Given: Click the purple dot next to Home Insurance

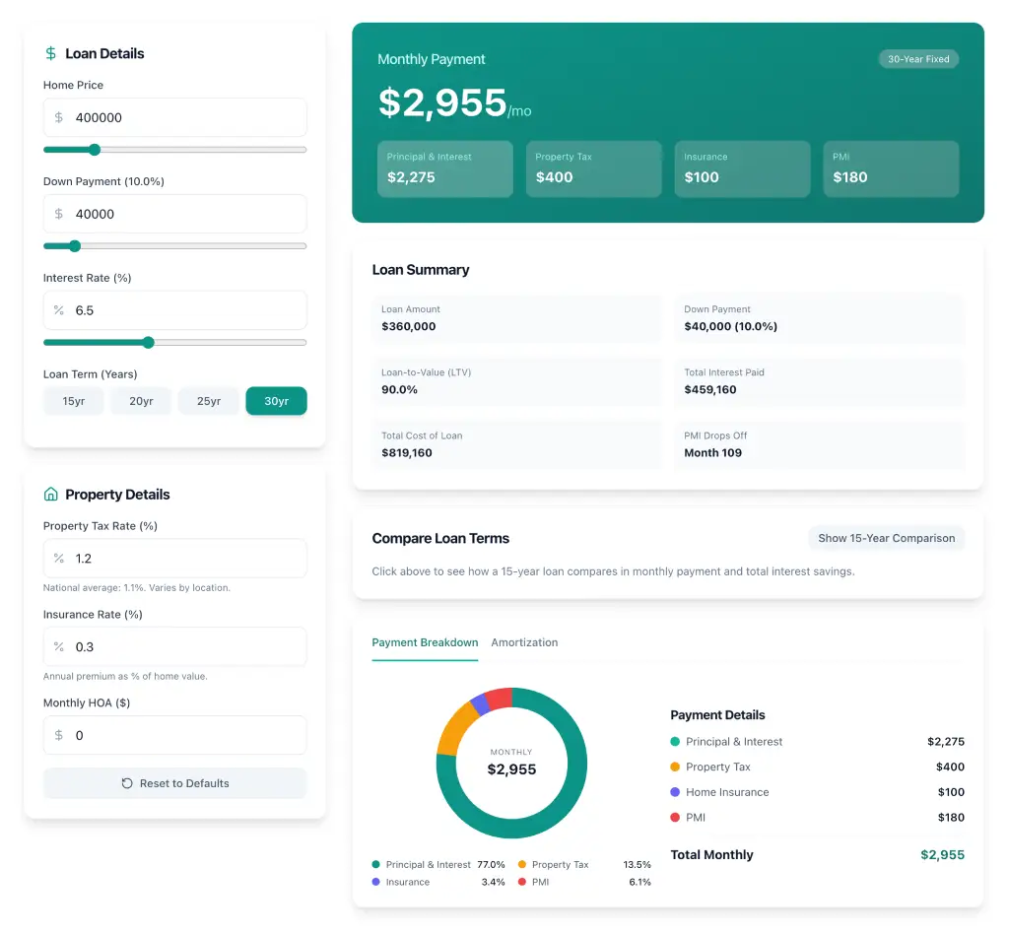Looking at the screenshot, I should point(675,792).
